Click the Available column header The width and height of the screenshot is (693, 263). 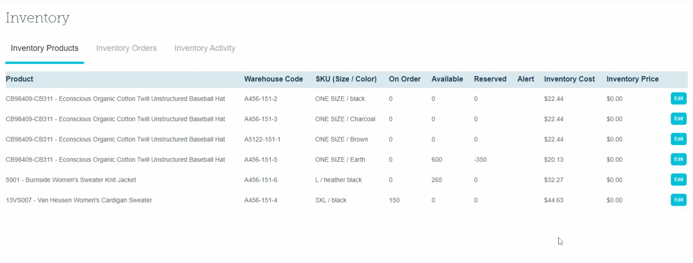click(447, 79)
